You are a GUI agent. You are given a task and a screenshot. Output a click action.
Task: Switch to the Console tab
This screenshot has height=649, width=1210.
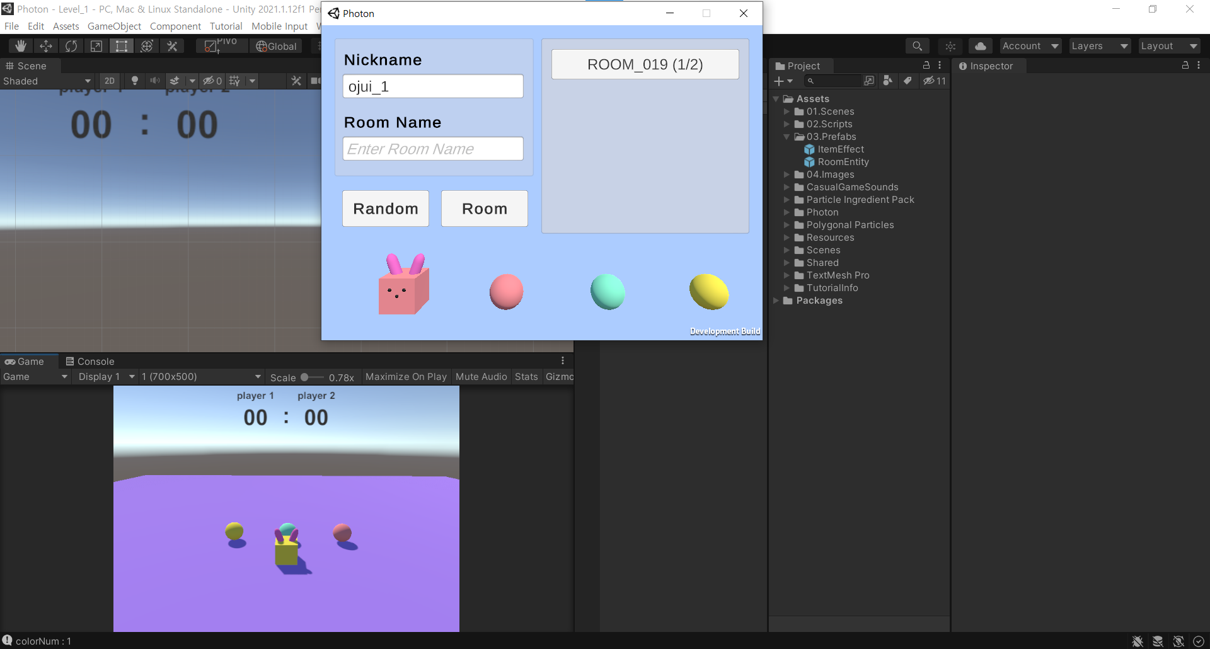pos(90,361)
